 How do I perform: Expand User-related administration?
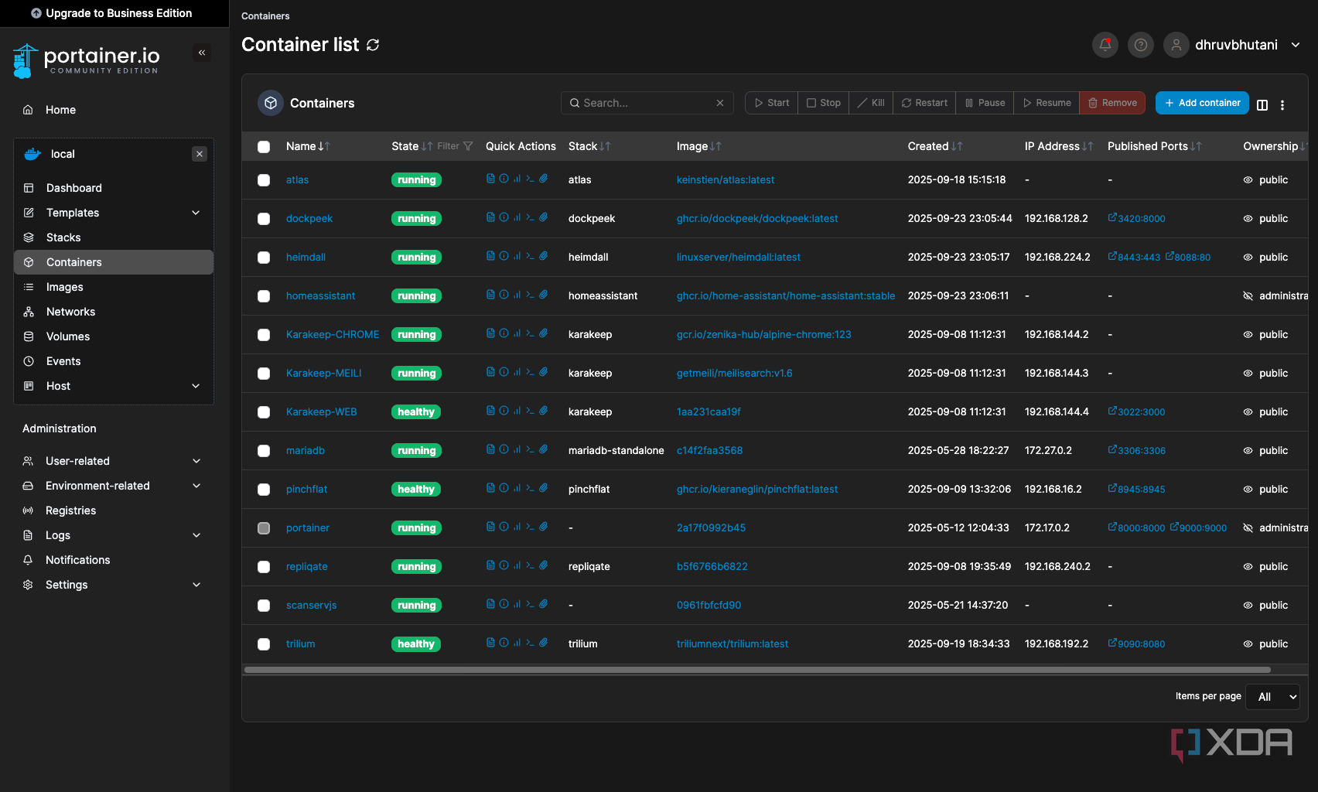114,461
